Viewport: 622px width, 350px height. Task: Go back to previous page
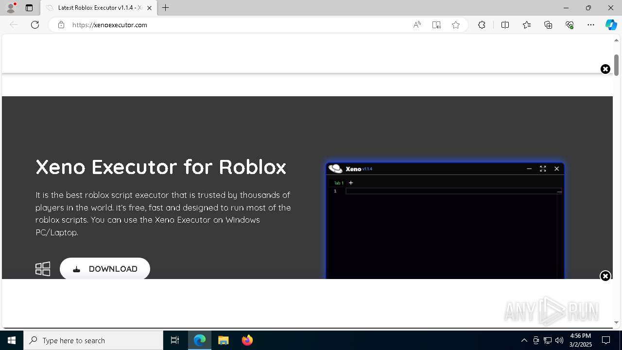pos(14,25)
